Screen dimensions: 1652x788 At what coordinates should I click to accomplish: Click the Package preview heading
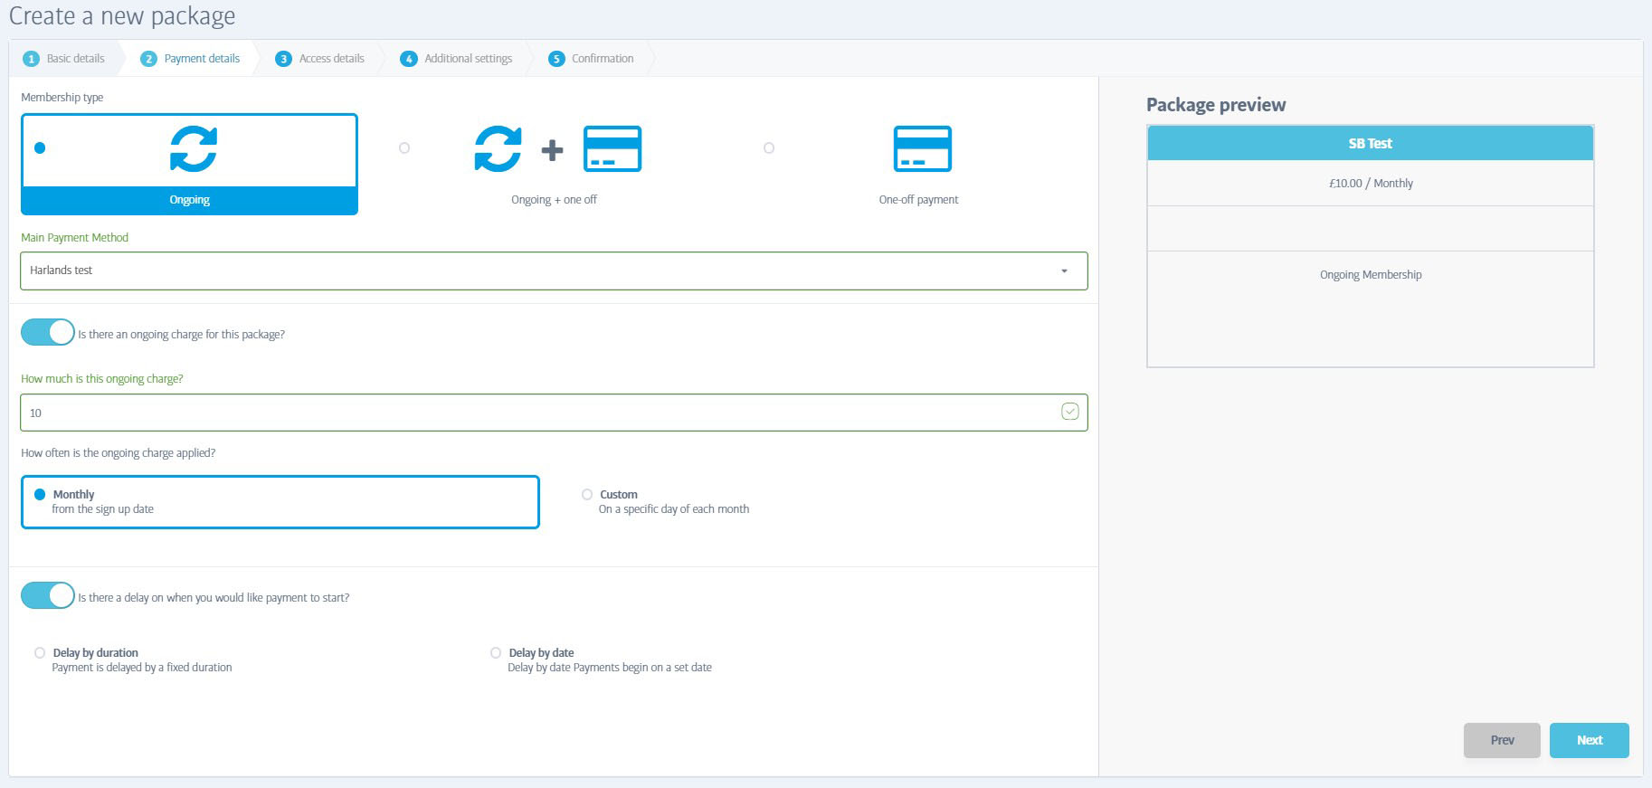[x=1216, y=105]
